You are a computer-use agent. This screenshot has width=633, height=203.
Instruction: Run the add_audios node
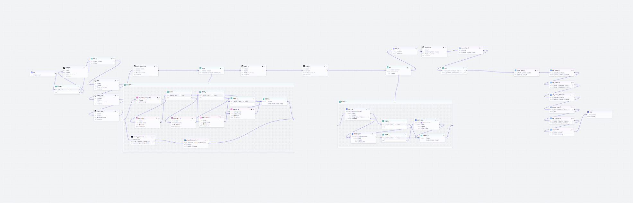click(x=571, y=70)
